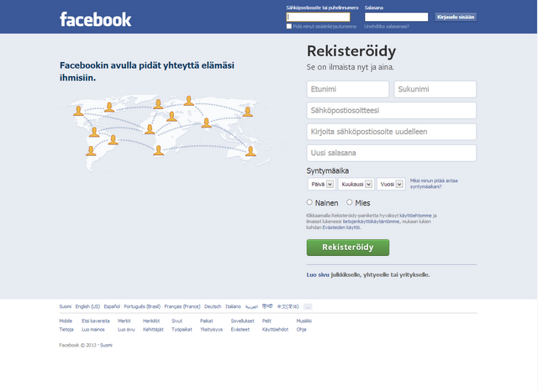
Task: Click the green Rekisteröidy button
Action: [347, 248]
